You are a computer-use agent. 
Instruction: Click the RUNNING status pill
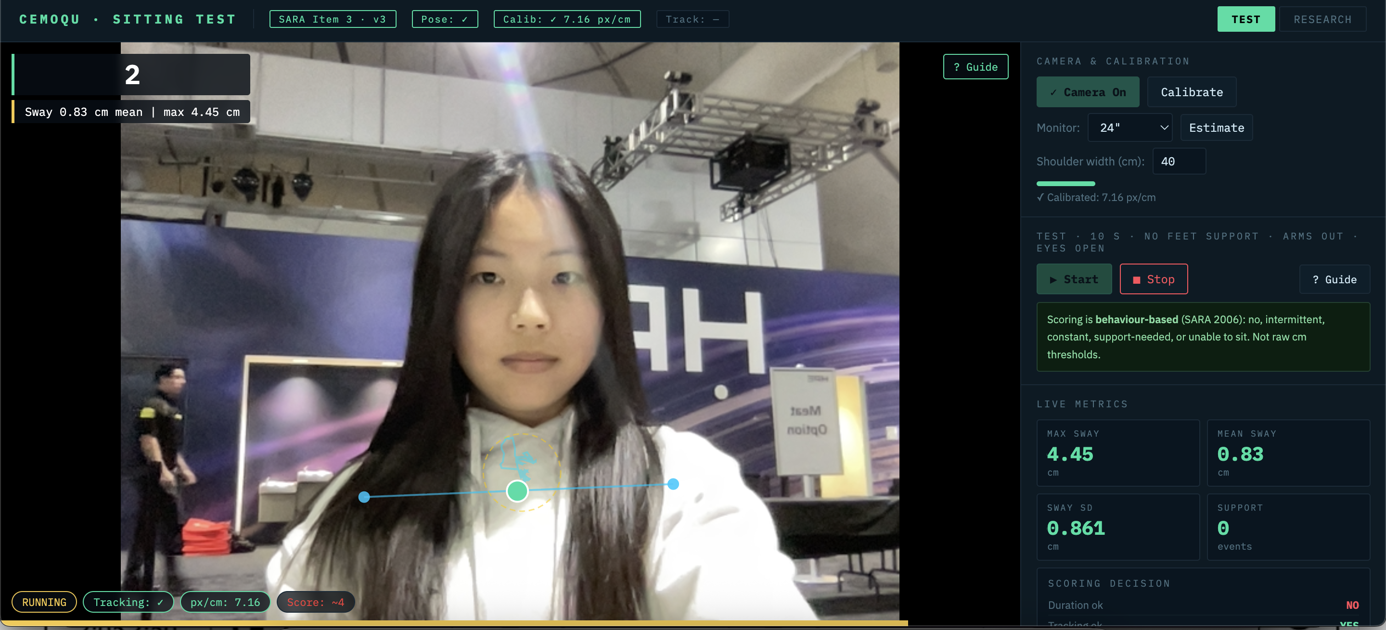point(44,602)
